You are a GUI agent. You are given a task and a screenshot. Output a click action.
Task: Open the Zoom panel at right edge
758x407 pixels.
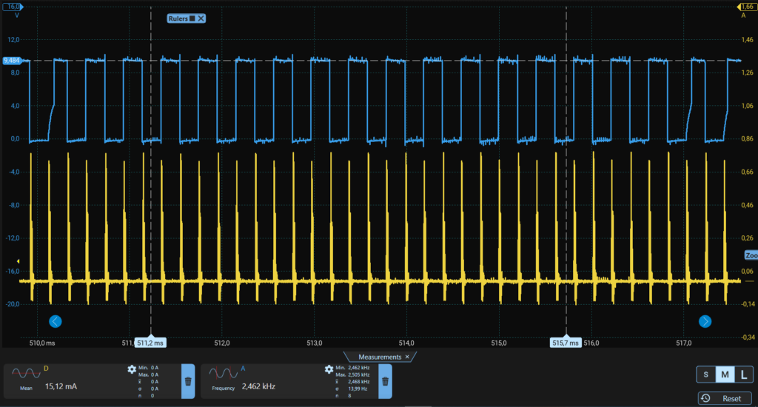(751, 255)
